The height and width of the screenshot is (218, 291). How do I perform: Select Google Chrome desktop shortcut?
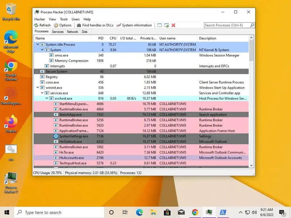pyautogui.click(x=11, y=70)
